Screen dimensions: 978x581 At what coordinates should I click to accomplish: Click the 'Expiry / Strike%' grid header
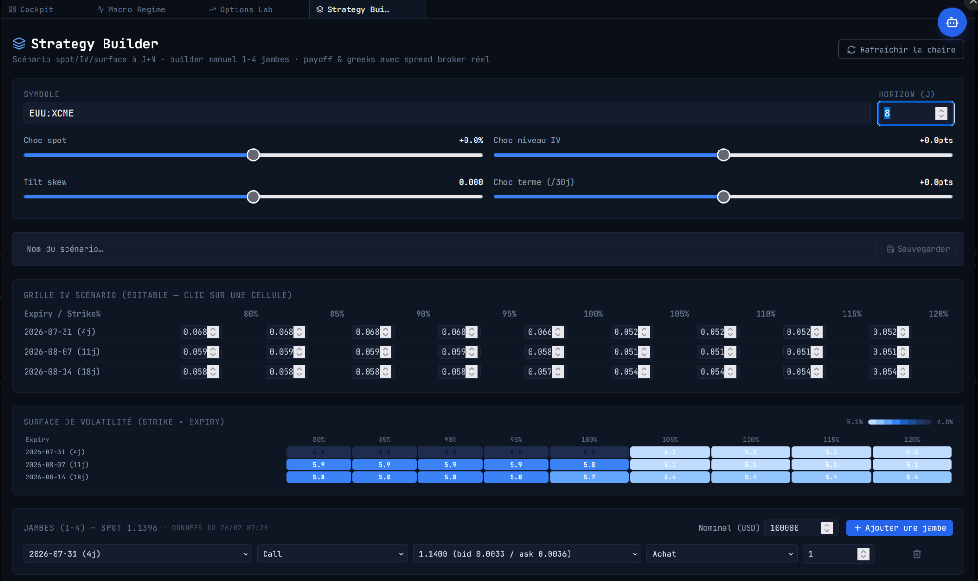pyautogui.click(x=62, y=314)
